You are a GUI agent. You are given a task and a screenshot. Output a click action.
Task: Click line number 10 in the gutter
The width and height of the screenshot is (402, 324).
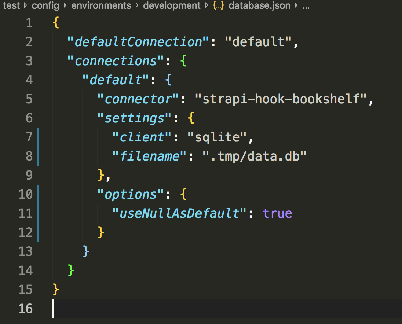(26, 194)
